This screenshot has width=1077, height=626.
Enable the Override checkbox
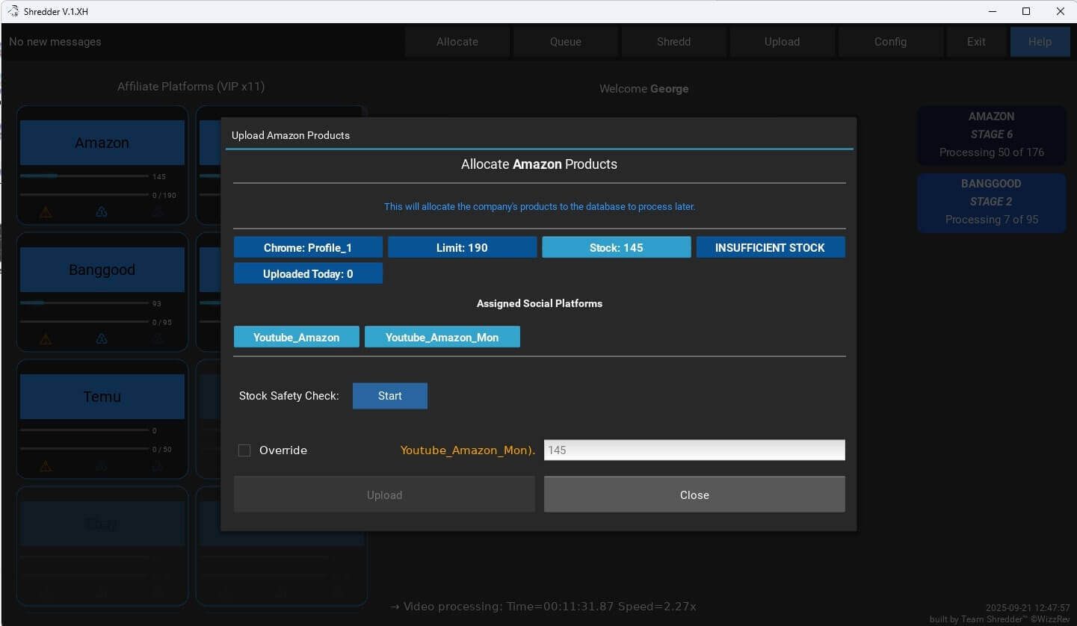244,450
